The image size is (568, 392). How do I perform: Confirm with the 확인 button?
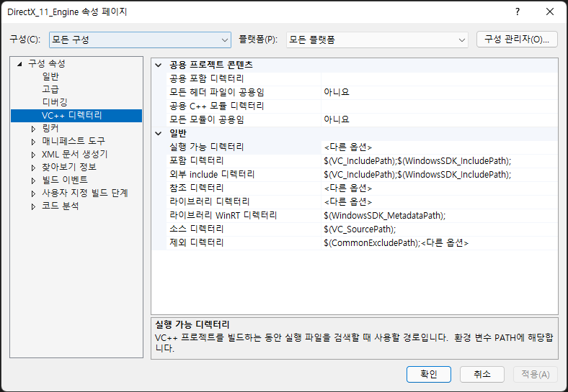tap(429, 374)
